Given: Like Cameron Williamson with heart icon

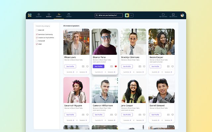Looking at the screenshot, I should pos(116,115).
